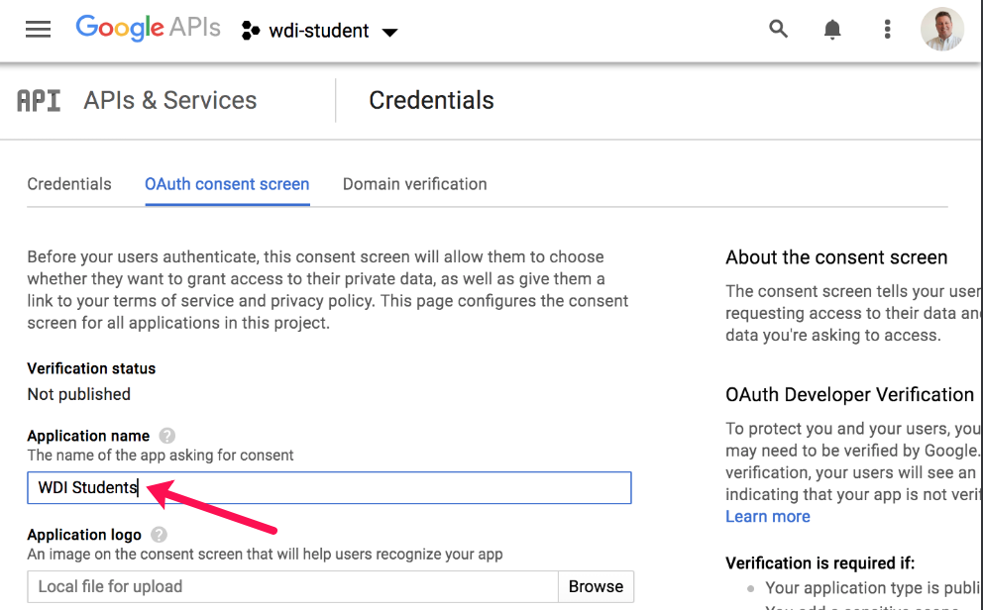Click the project hexagon icon beside wdi-student
Viewport: 983px width, 610px height.
tap(250, 31)
